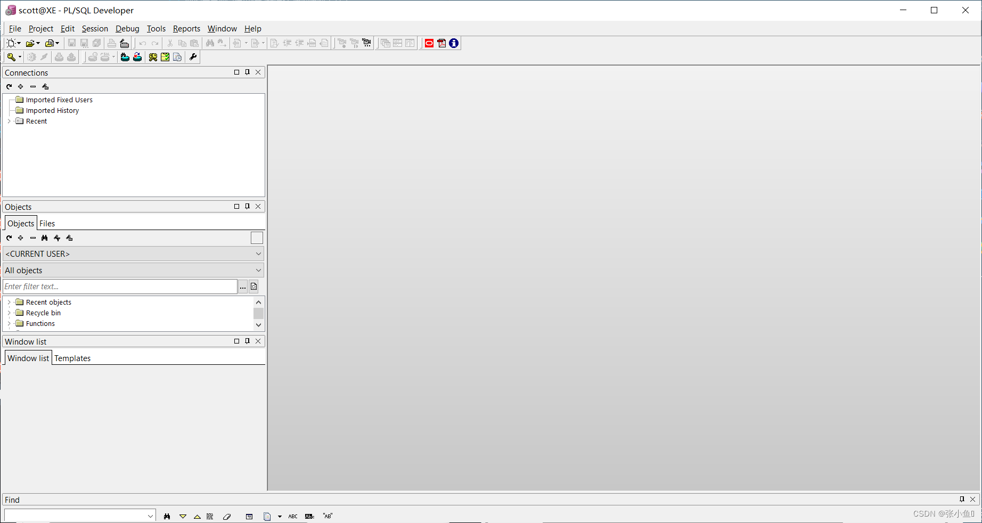Click the Objects tree scrollbar down arrow
This screenshot has height=523, width=982.
(258, 325)
